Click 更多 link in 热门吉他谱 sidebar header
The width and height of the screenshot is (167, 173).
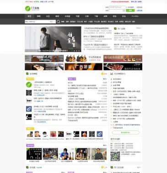(x=139, y=168)
